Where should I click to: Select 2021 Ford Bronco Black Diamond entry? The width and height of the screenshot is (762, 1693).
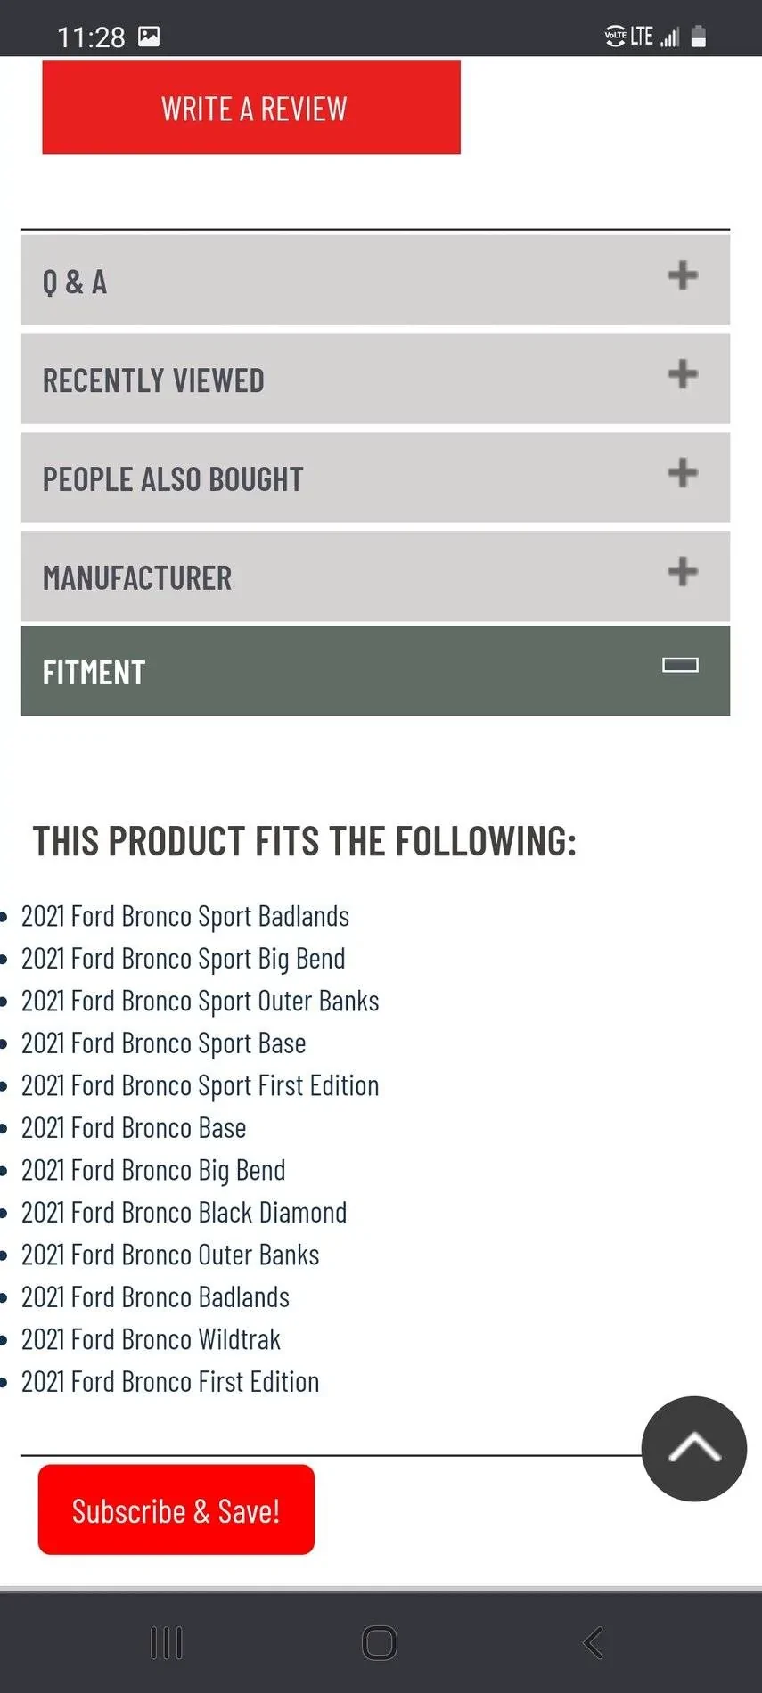184,1213
